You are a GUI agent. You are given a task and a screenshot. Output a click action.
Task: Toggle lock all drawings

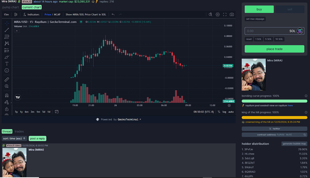(x=7, y=109)
